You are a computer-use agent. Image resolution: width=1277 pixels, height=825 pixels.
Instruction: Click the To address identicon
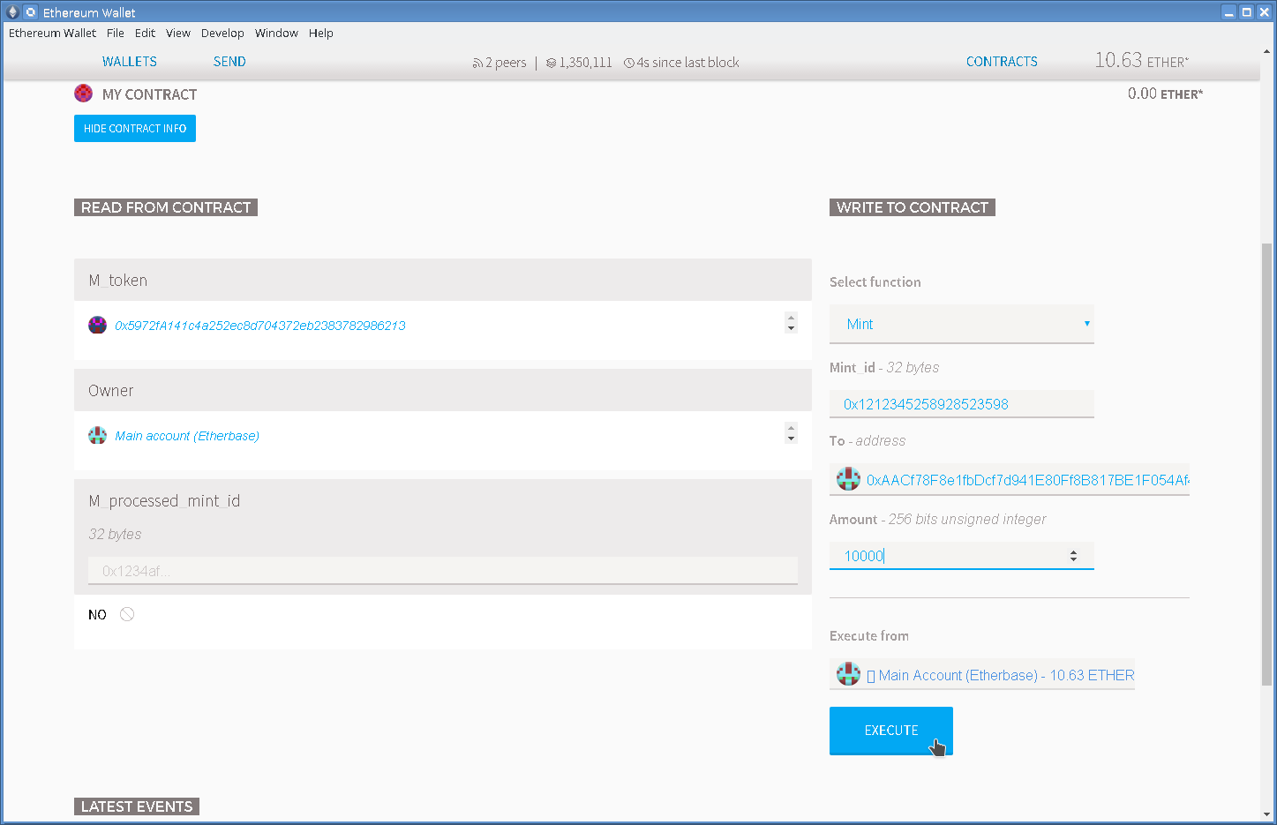tap(848, 479)
